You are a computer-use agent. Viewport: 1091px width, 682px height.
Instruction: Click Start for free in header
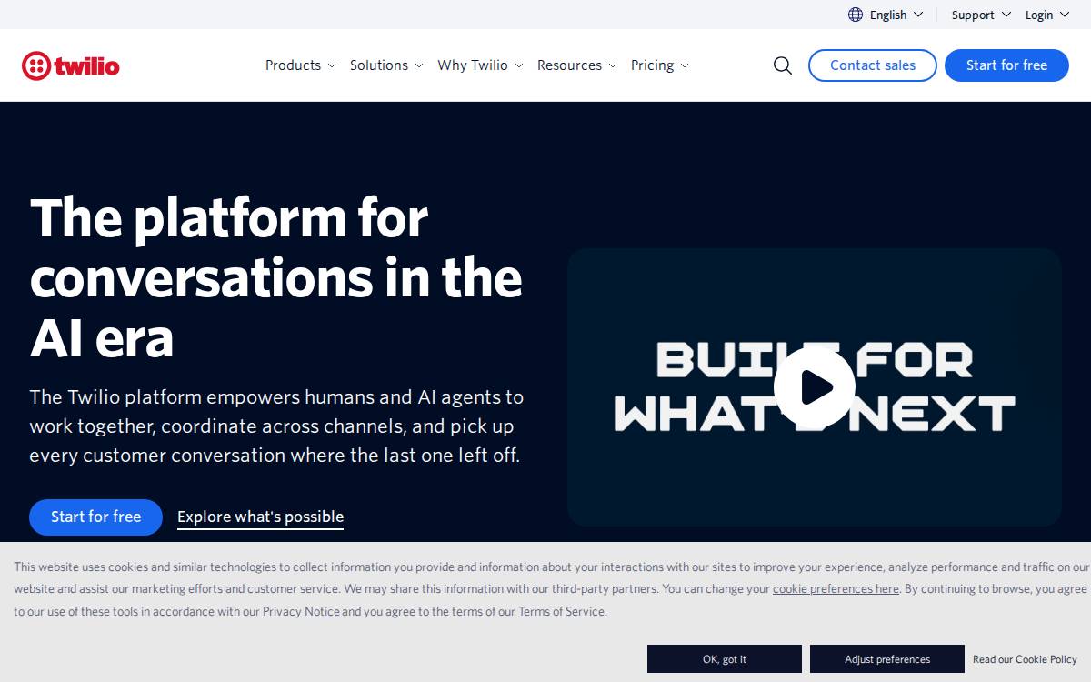click(1006, 65)
